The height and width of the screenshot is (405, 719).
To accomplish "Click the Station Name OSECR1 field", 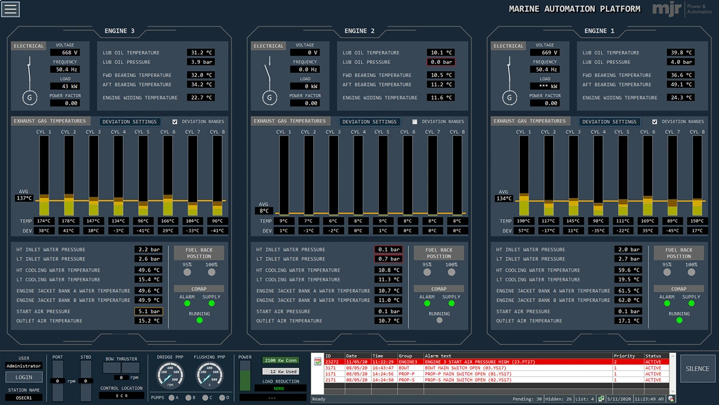I will coord(24,397).
